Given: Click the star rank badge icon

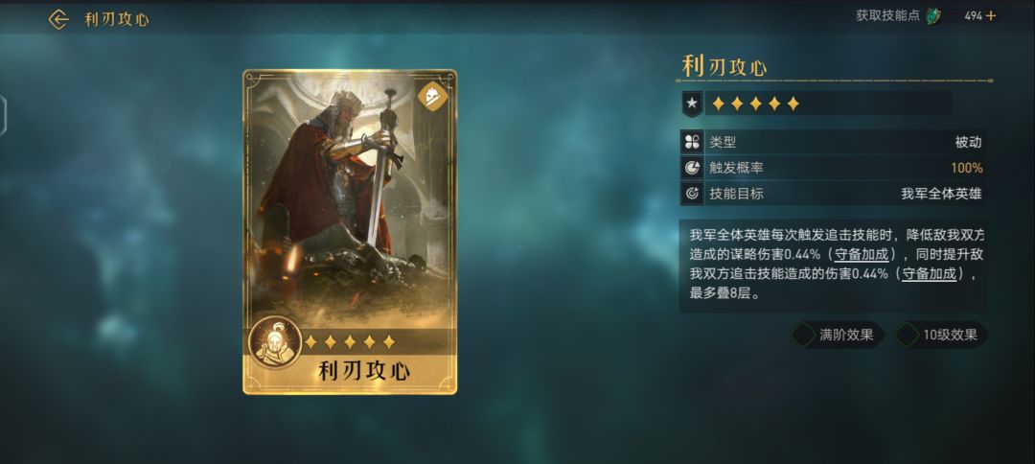Looking at the screenshot, I should (x=692, y=104).
